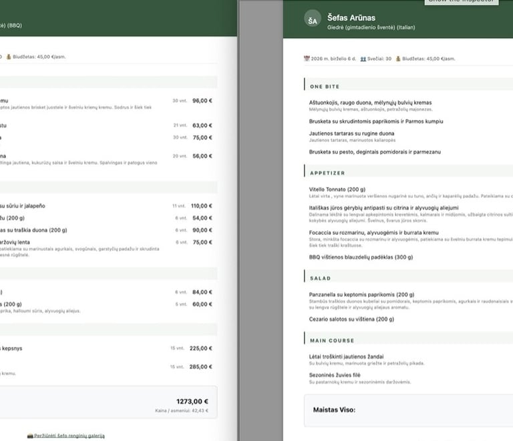The height and width of the screenshot is (441, 513).
Task: Open the Peržiūrėti šefo renginių galeriją link
Action: [69, 436]
